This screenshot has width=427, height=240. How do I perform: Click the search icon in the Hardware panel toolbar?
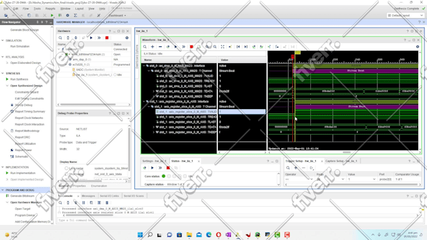click(60, 38)
